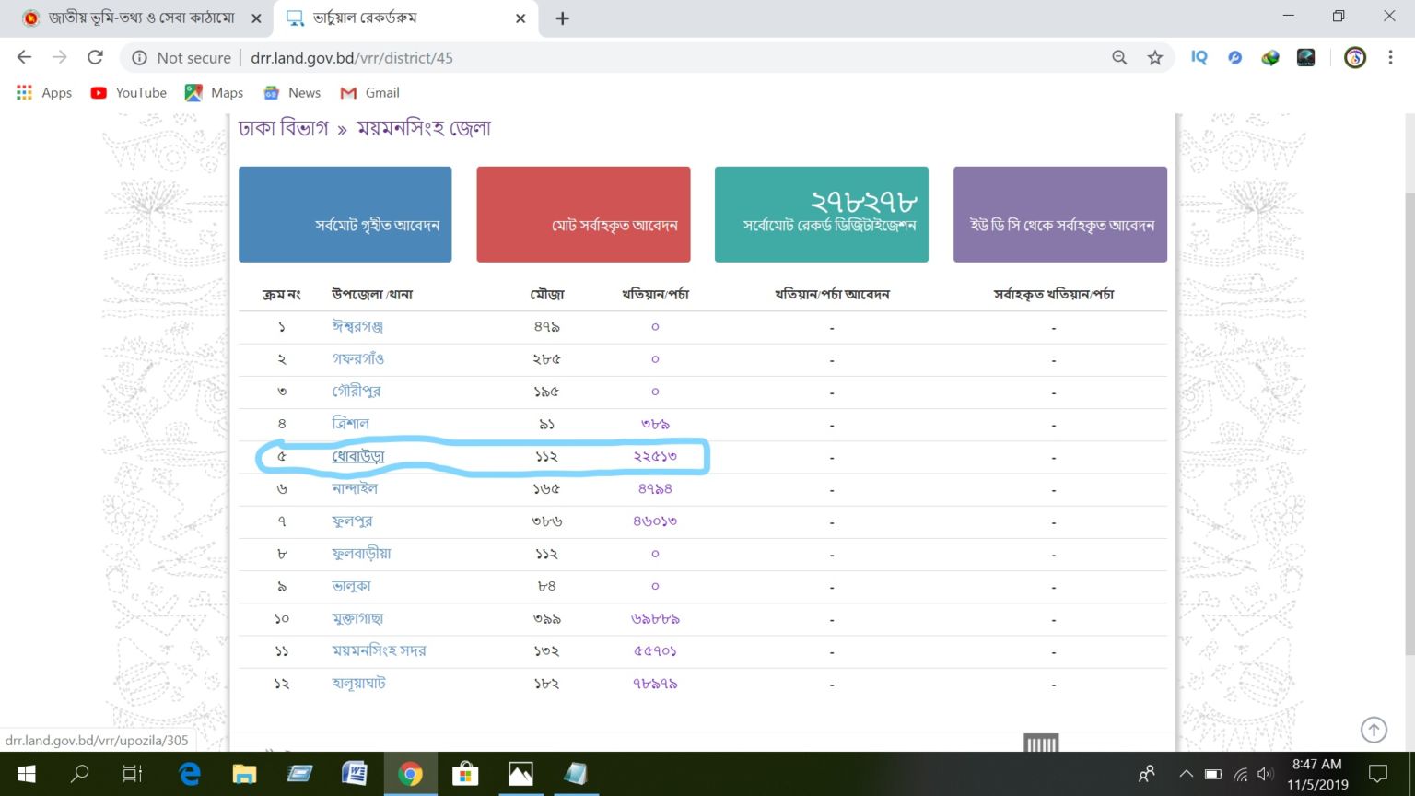Click the scroll-to-top arrow button

[1374, 730]
